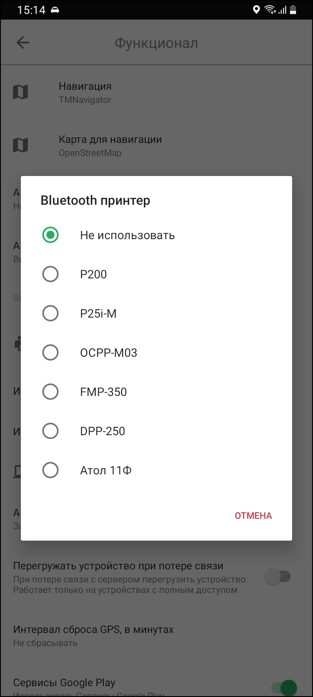Select the P25i-M printer option
The image size is (313, 697).
[x=50, y=314]
